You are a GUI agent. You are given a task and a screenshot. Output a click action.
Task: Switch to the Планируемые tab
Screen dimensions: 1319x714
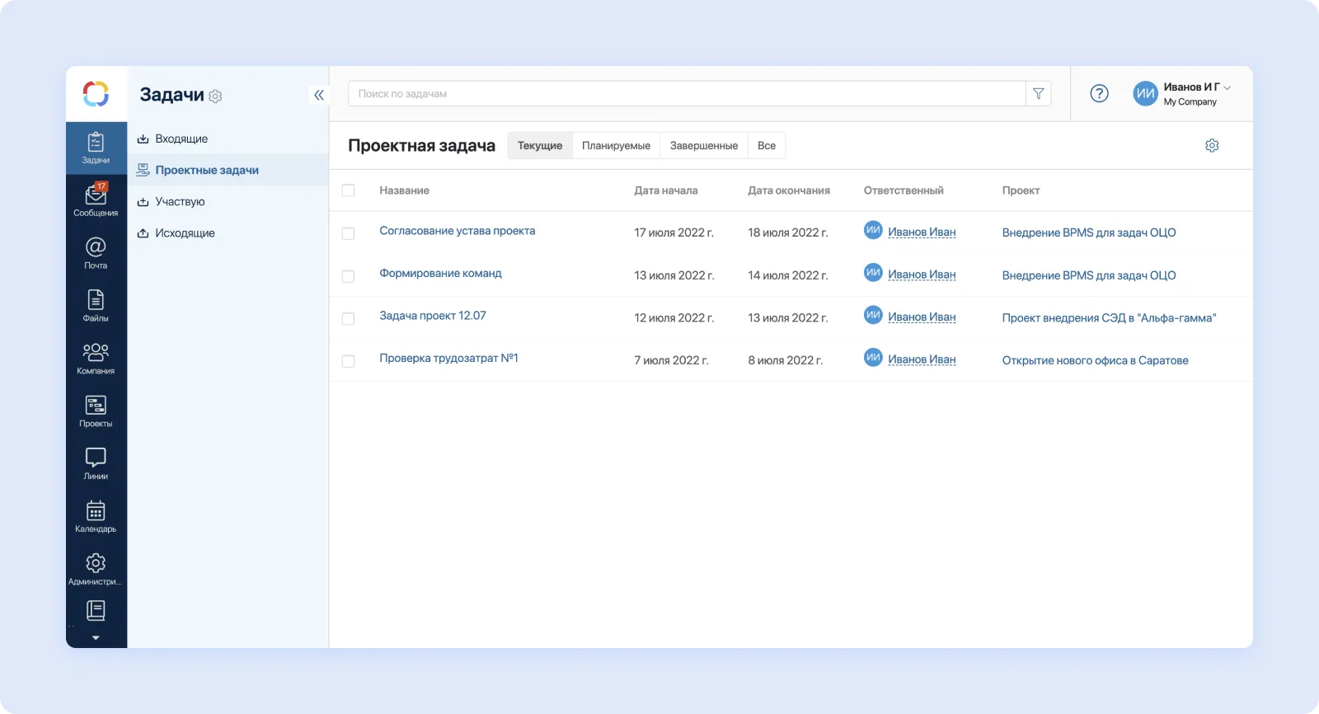[616, 146]
